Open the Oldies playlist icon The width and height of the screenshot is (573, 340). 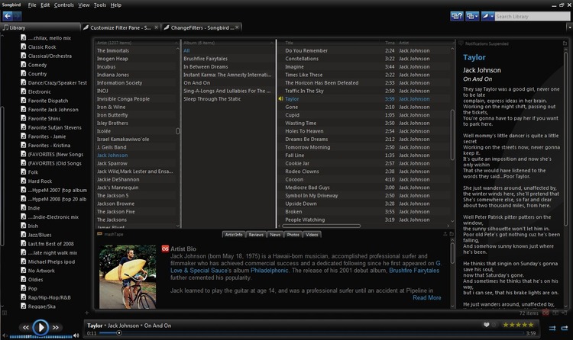(24, 280)
